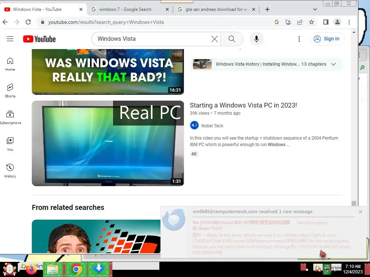The height and width of the screenshot is (277, 370).
Task: Open a new Chrome tab
Action: 267,9
